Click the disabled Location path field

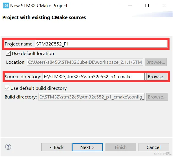click(85, 62)
